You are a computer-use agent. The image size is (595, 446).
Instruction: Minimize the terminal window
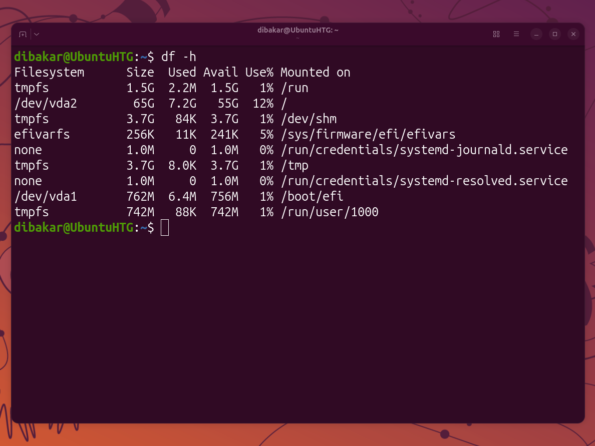[536, 34]
